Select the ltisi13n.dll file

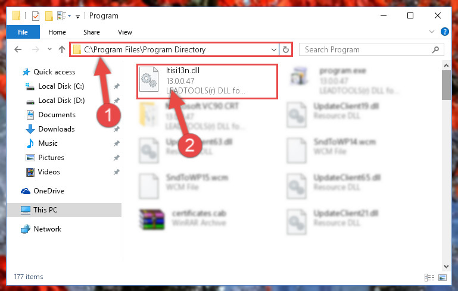(207, 82)
